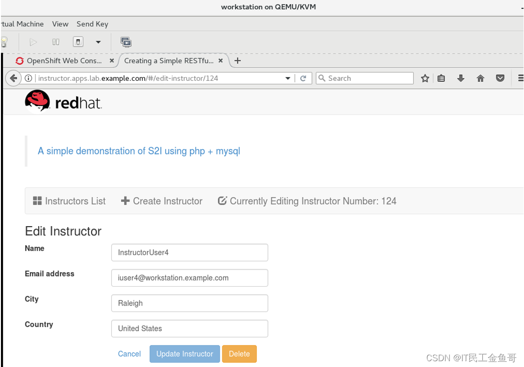Click the Run (play) virtual machine icon
Viewport: 524px width, 367px height.
pos(33,42)
